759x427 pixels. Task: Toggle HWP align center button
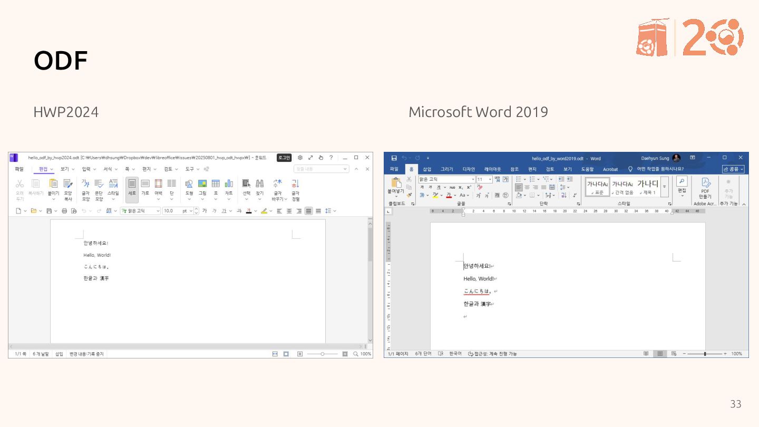(x=289, y=211)
